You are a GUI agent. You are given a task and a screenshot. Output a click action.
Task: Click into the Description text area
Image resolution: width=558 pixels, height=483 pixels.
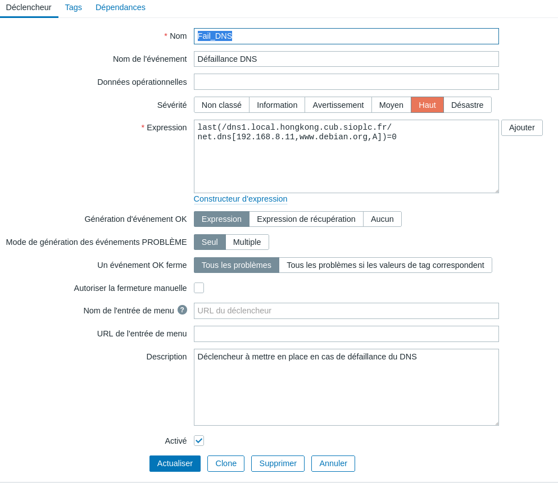click(346, 388)
